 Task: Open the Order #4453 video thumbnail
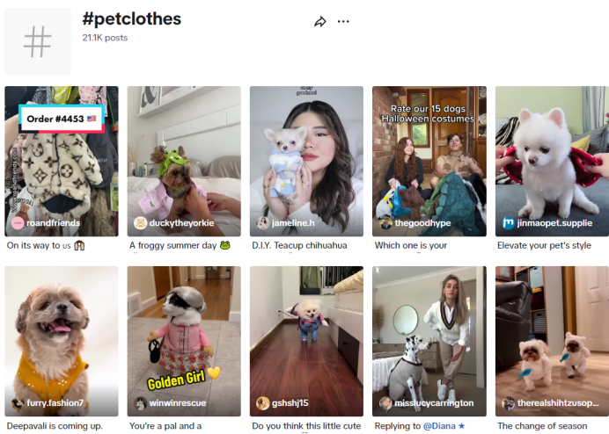click(62, 158)
